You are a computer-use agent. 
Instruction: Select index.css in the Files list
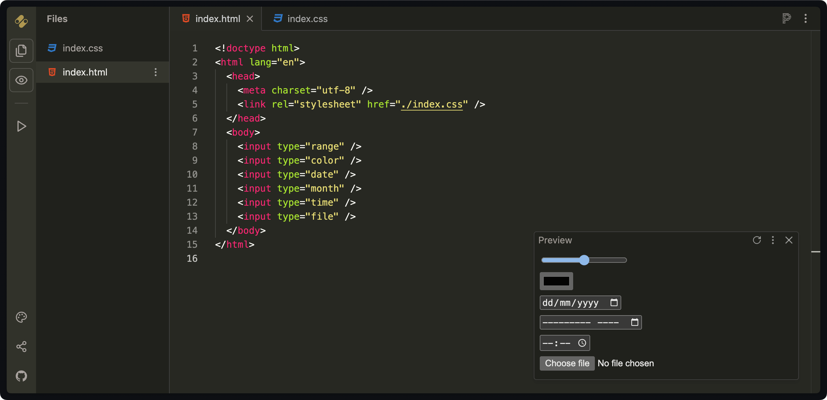click(103, 48)
